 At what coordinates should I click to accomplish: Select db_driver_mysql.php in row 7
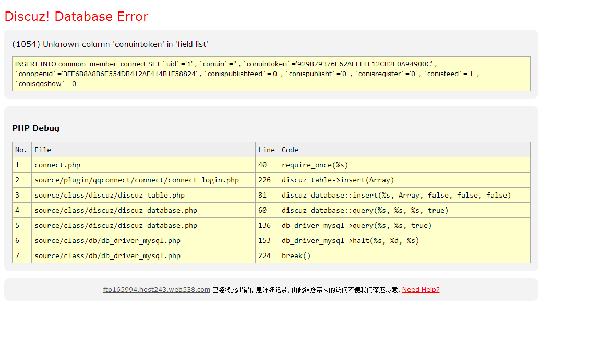click(x=143, y=255)
